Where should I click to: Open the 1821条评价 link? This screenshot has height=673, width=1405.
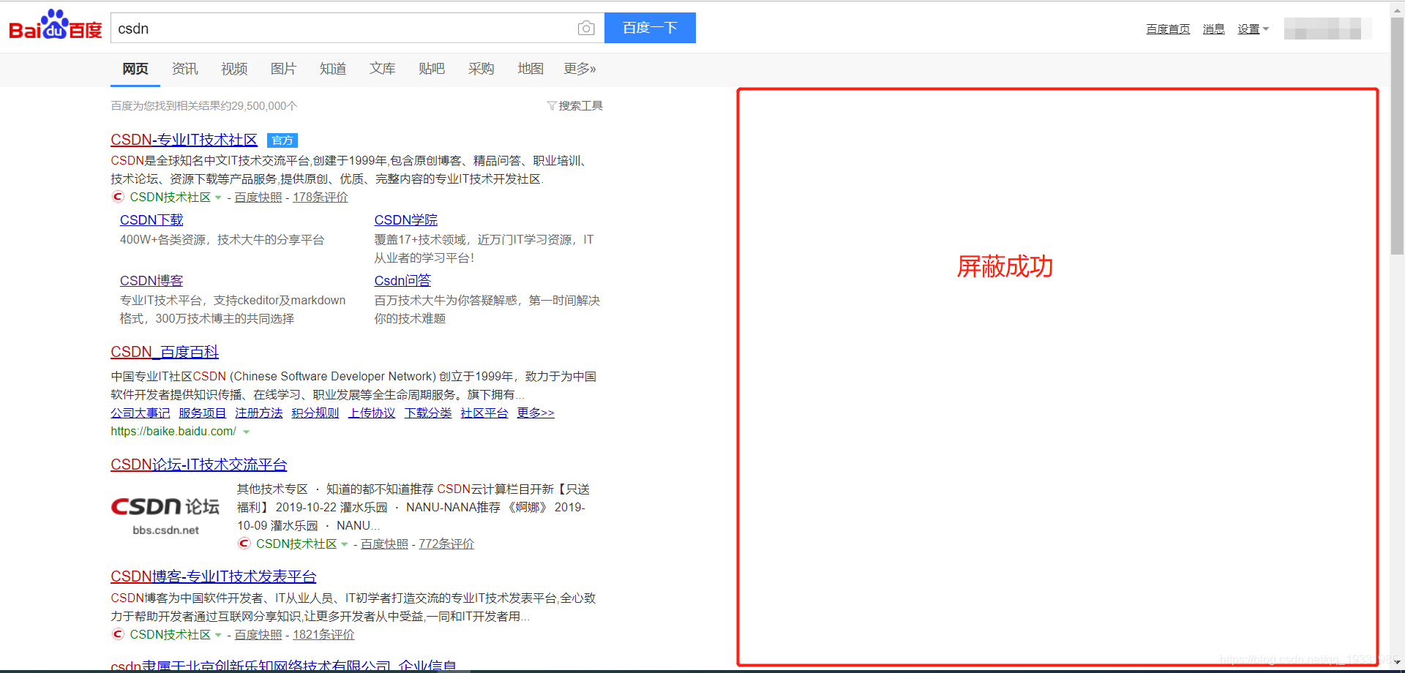coord(323,635)
